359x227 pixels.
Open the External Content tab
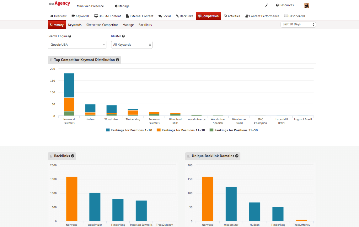coord(140,16)
